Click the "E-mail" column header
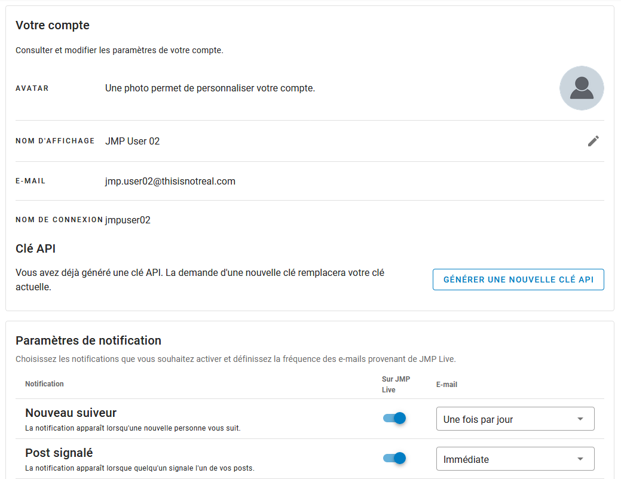621x479 pixels. click(x=447, y=384)
